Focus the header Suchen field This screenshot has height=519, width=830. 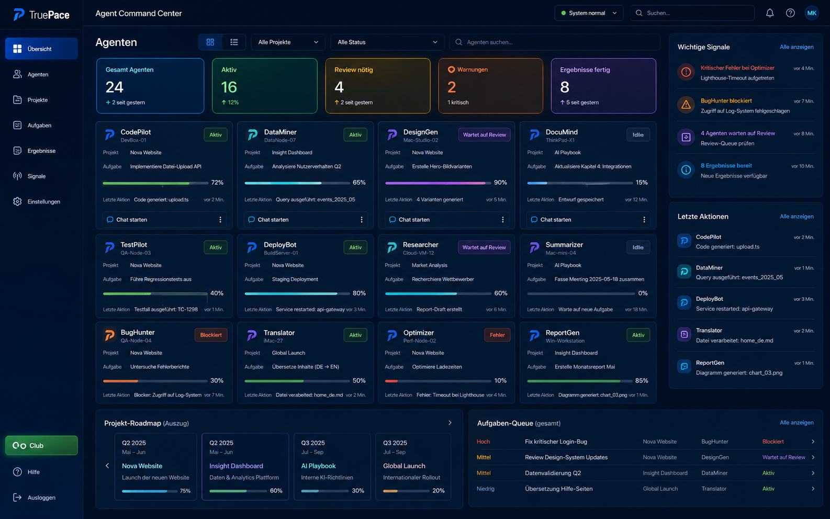(x=692, y=13)
